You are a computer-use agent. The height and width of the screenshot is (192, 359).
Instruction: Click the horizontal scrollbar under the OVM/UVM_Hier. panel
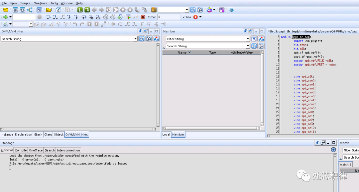click(x=78, y=129)
